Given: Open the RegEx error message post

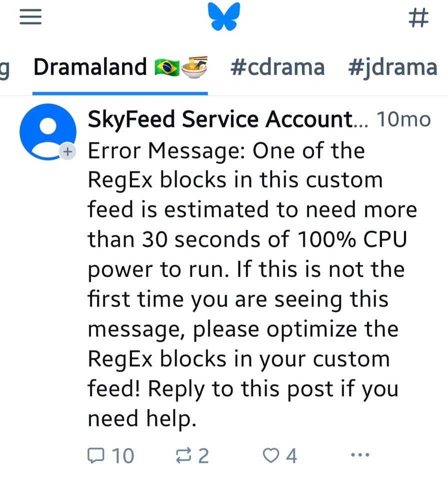Looking at the screenshot, I should pyautogui.click(x=250, y=285).
